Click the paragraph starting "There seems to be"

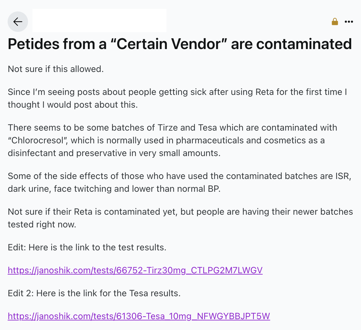(173, 140)
